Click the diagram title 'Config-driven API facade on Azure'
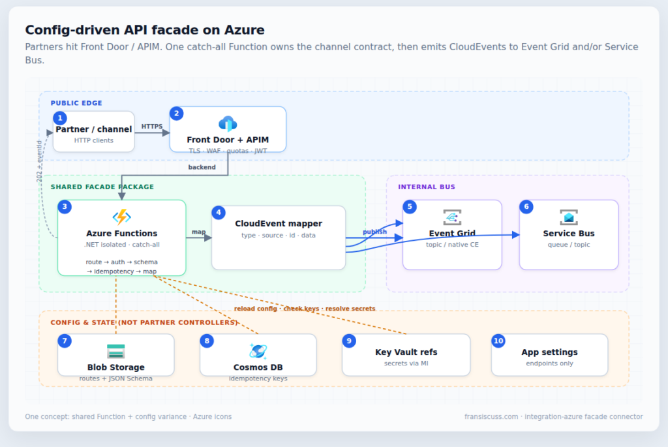The height and width of the screenshot is (447, 668). pos(145,30)
